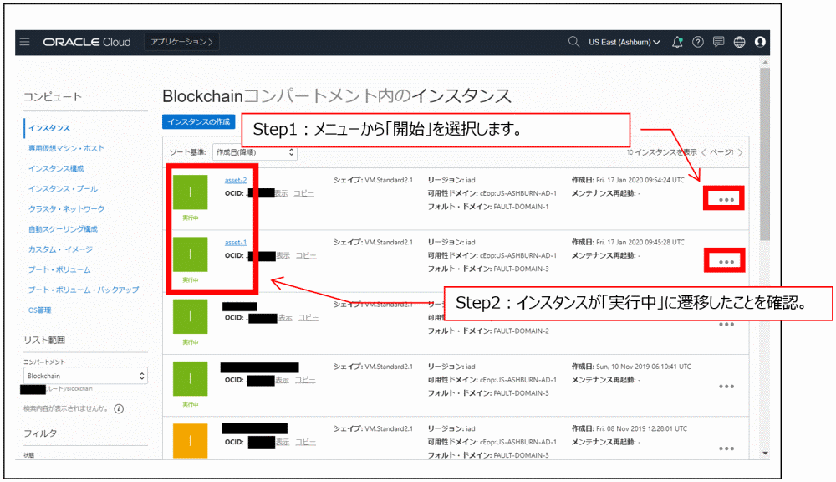The width and height of the screenshot is (836, 482).
Task: Click 表示 for the 10 Nov 2019 instance OCID
Action: pos(282,380)
